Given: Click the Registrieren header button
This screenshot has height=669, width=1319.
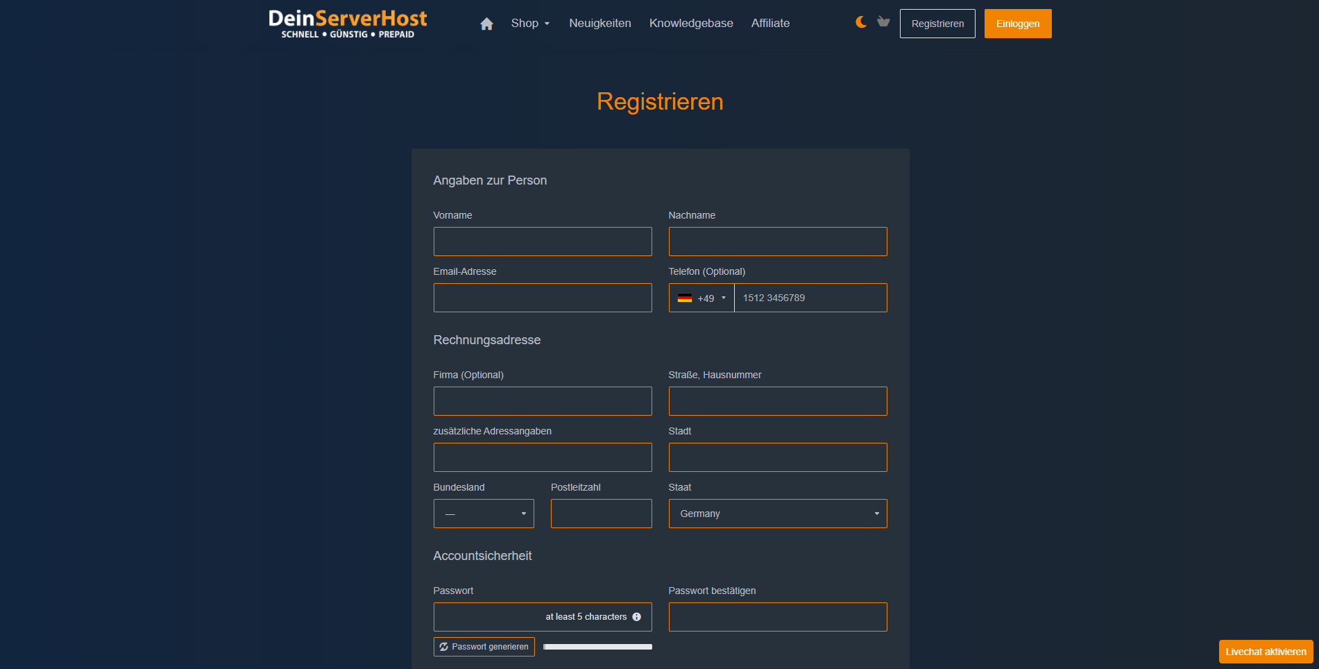Looking at the screenshot, I should coord(937,24).
